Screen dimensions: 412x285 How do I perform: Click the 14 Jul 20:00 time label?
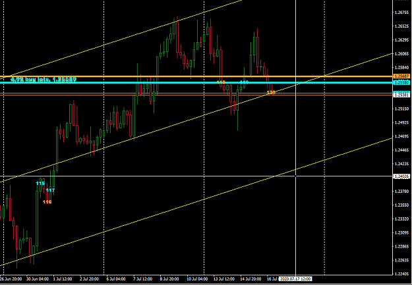click(x=252, y=278)
